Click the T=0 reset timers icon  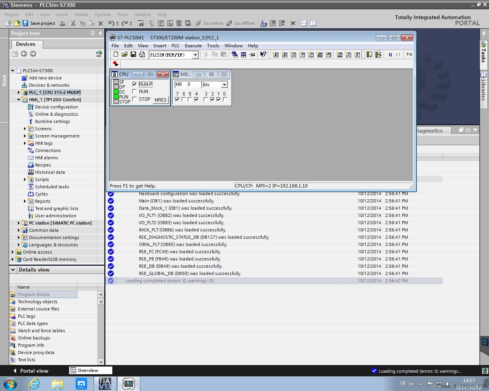point(409,55)
